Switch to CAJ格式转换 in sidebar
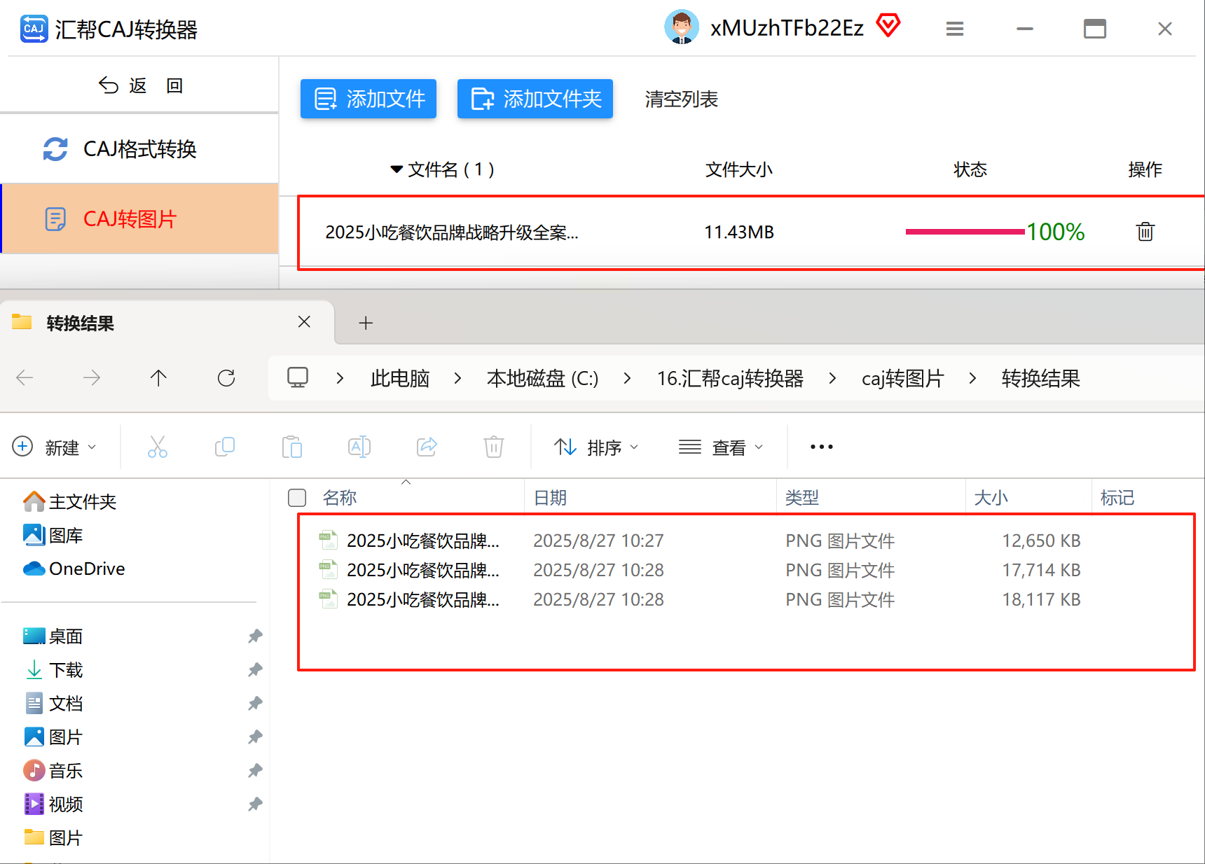The height and width of the screenshot is (864, 1205). coord(139,149)
